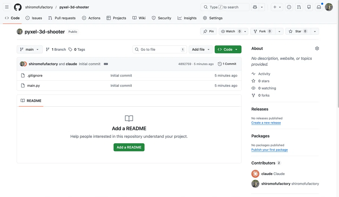Open the Add file dropdown
This screenshot has width=339, height=197.
pos(201,49)
